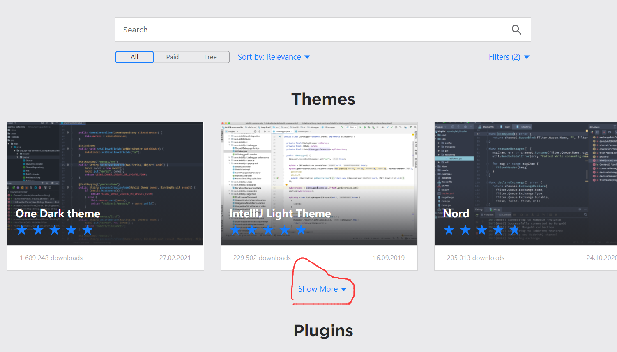Click the Nord theme title
The width and height of the screenshot is (617, 352).
(x=456, y=214)
